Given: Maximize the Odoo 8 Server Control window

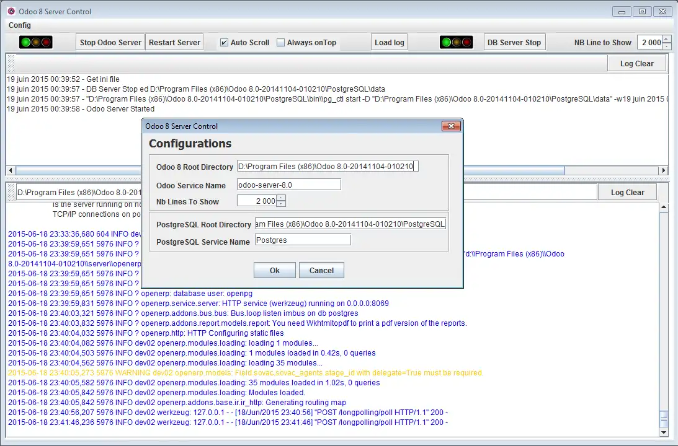Looking at the screenshot, I should coord(643,12).
